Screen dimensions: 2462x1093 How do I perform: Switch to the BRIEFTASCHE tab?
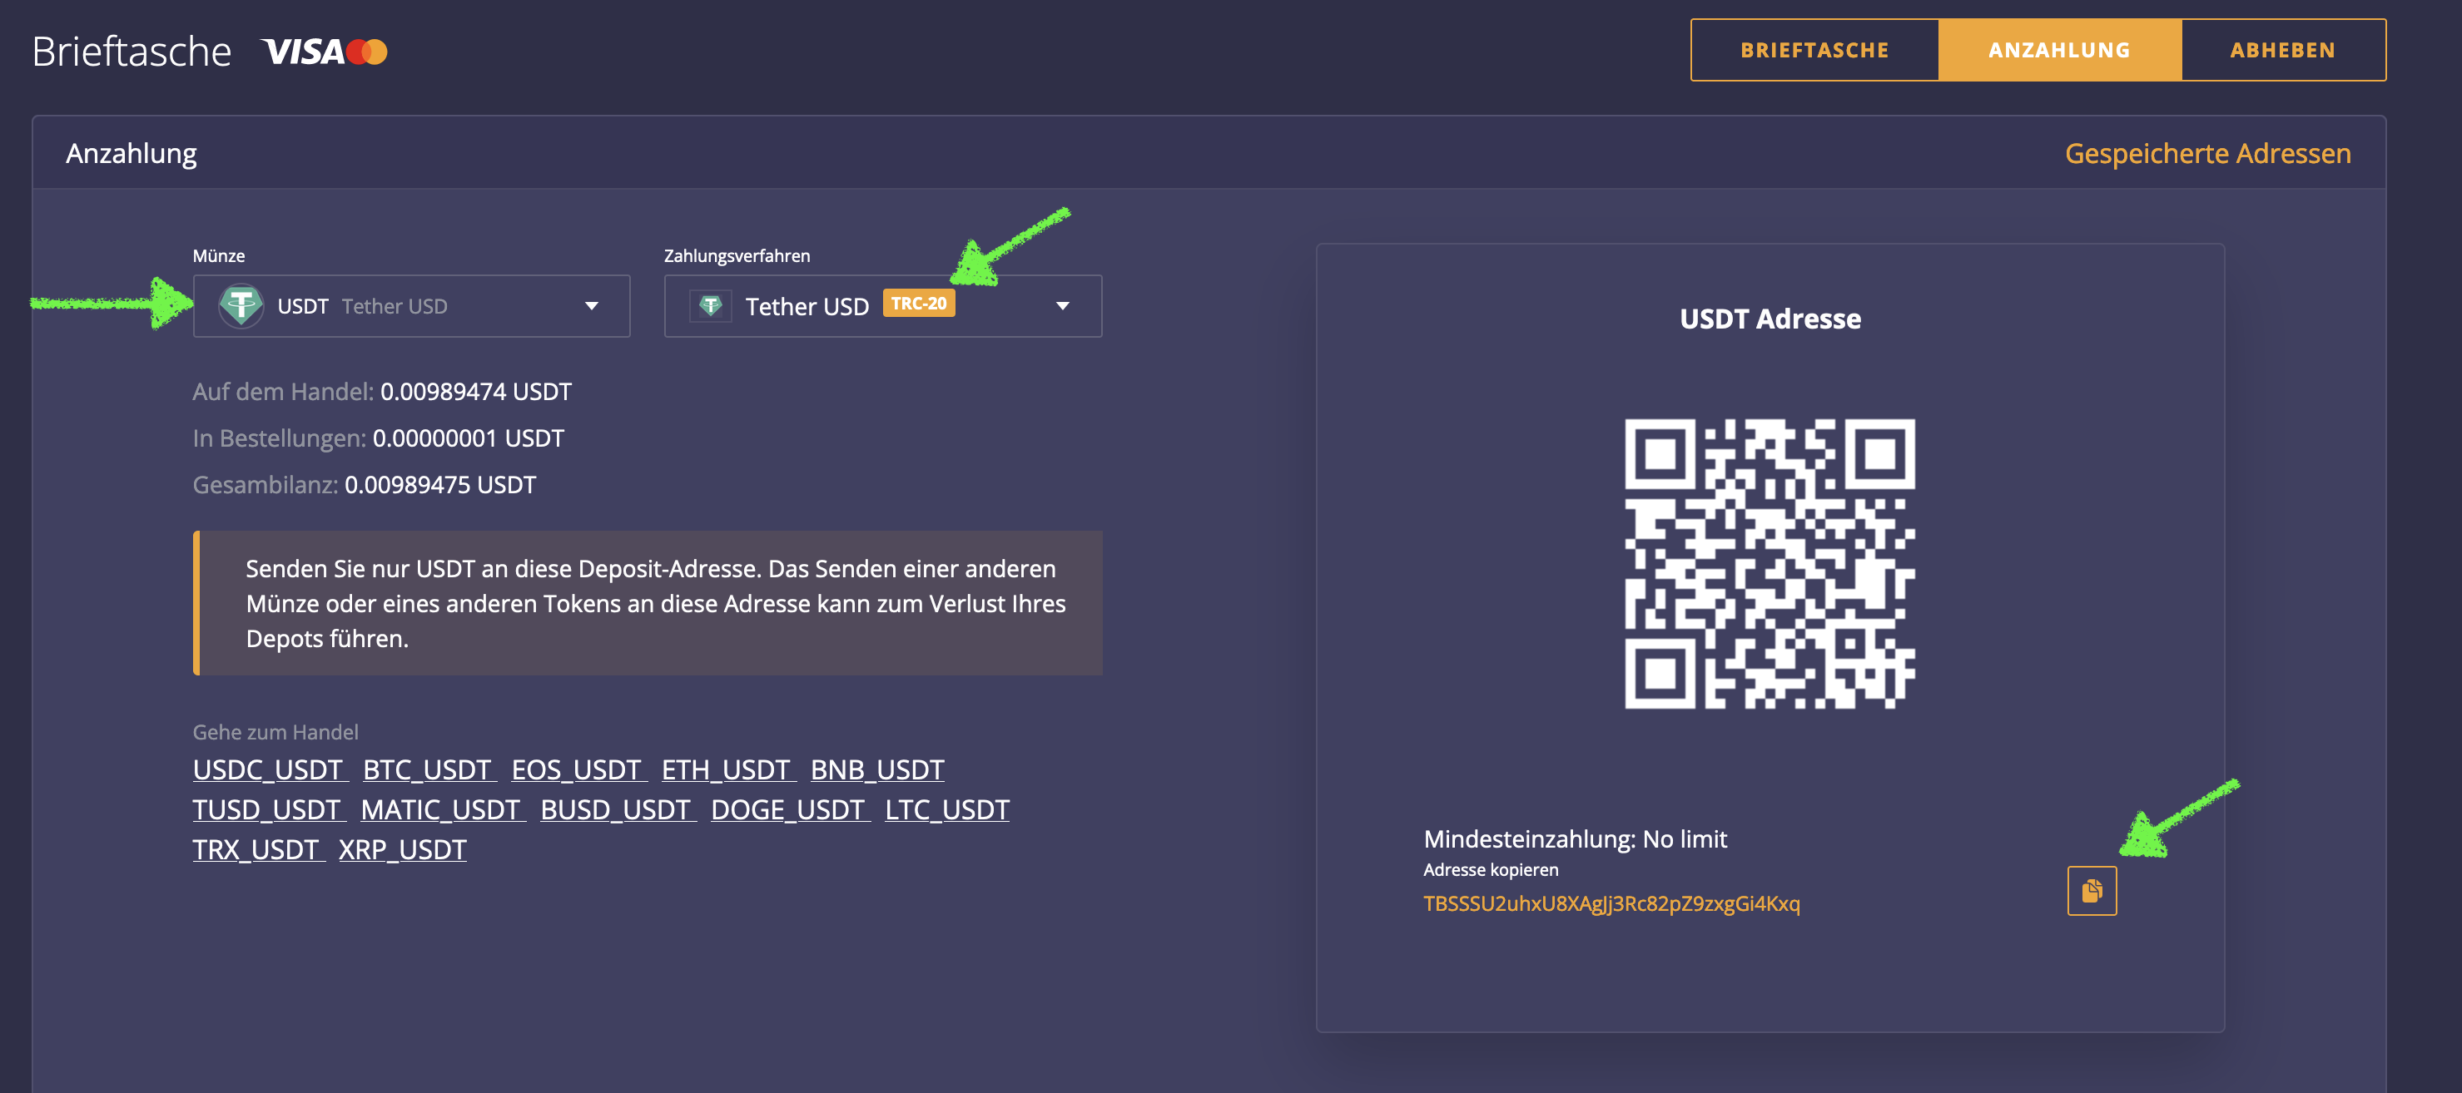click(x=1814, y=50)
